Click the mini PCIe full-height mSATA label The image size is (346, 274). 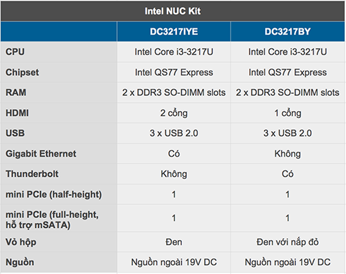point(52,220)
